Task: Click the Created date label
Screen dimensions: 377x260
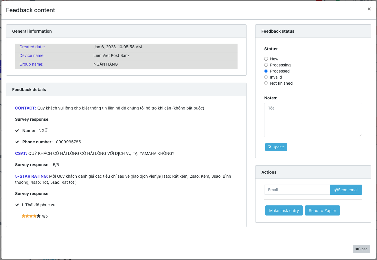Action: (32, 47)
